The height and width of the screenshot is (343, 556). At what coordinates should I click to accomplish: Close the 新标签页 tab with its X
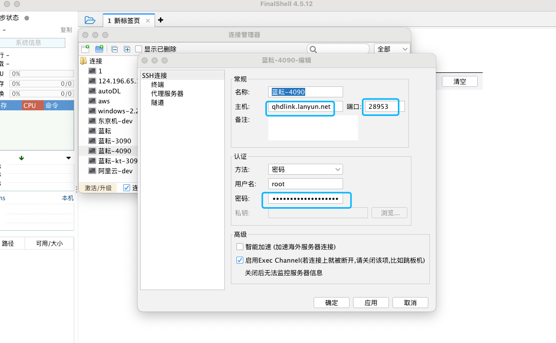click(148, 20)
